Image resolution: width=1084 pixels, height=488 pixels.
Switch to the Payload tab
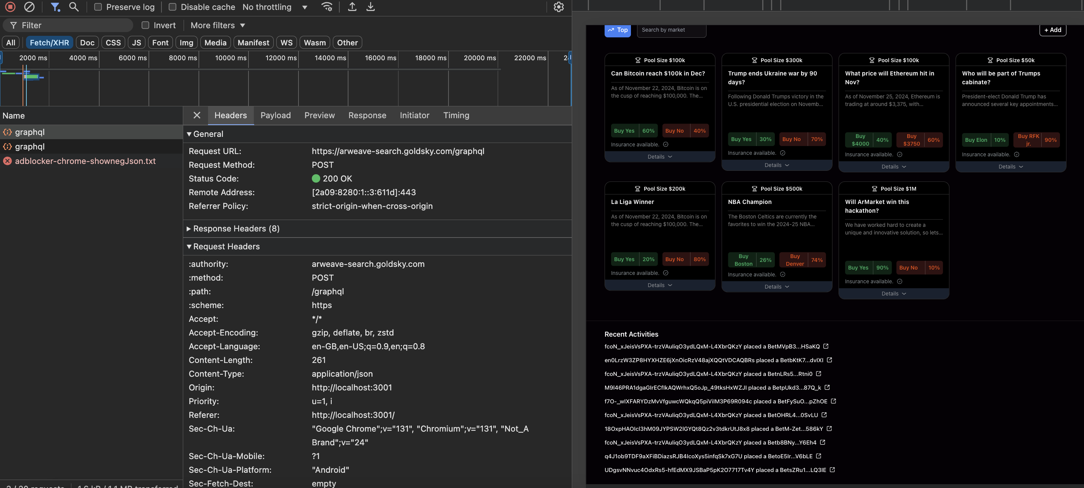coord(275,115)
